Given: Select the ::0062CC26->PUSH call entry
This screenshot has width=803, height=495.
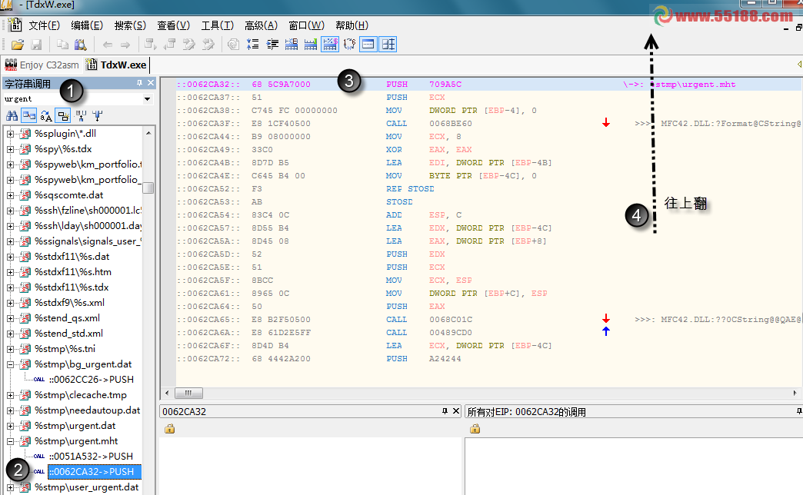Looking at the screenshot, I should 92,379.
